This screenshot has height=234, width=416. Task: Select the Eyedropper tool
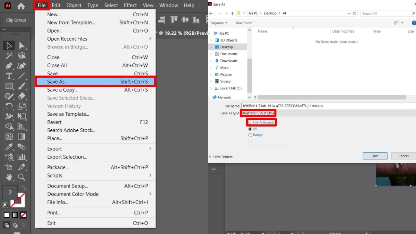(x=9, y=147)
